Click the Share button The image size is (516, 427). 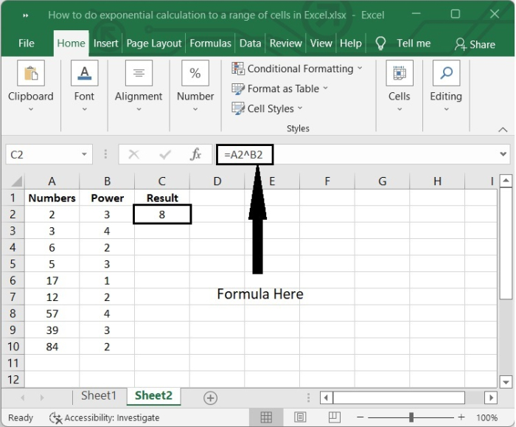tap(475, 44)
